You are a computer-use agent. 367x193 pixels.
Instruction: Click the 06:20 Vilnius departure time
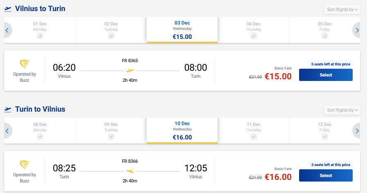point(64,68)
